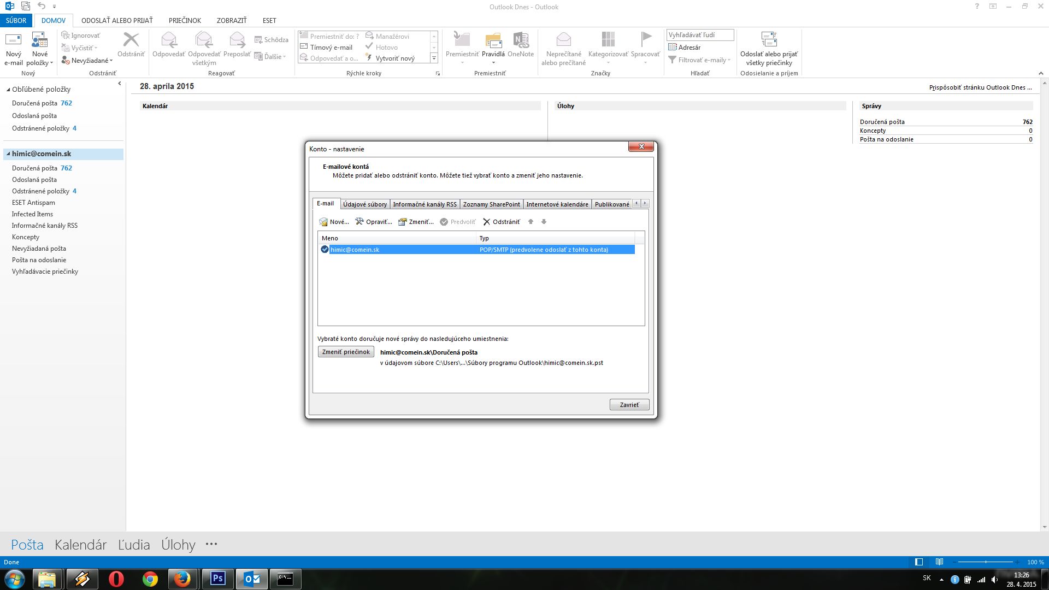
Task: Click Odstrániť in the account dialog
Action: pyautogui.click(x=502, y=222)
